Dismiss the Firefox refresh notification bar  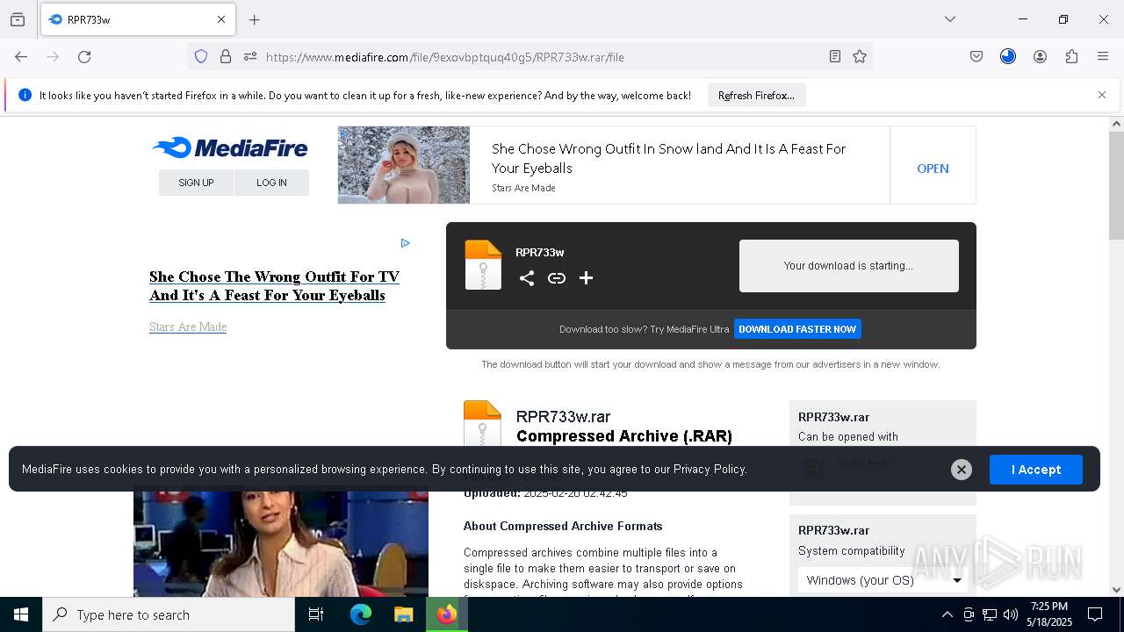[x=1102, y=95]
